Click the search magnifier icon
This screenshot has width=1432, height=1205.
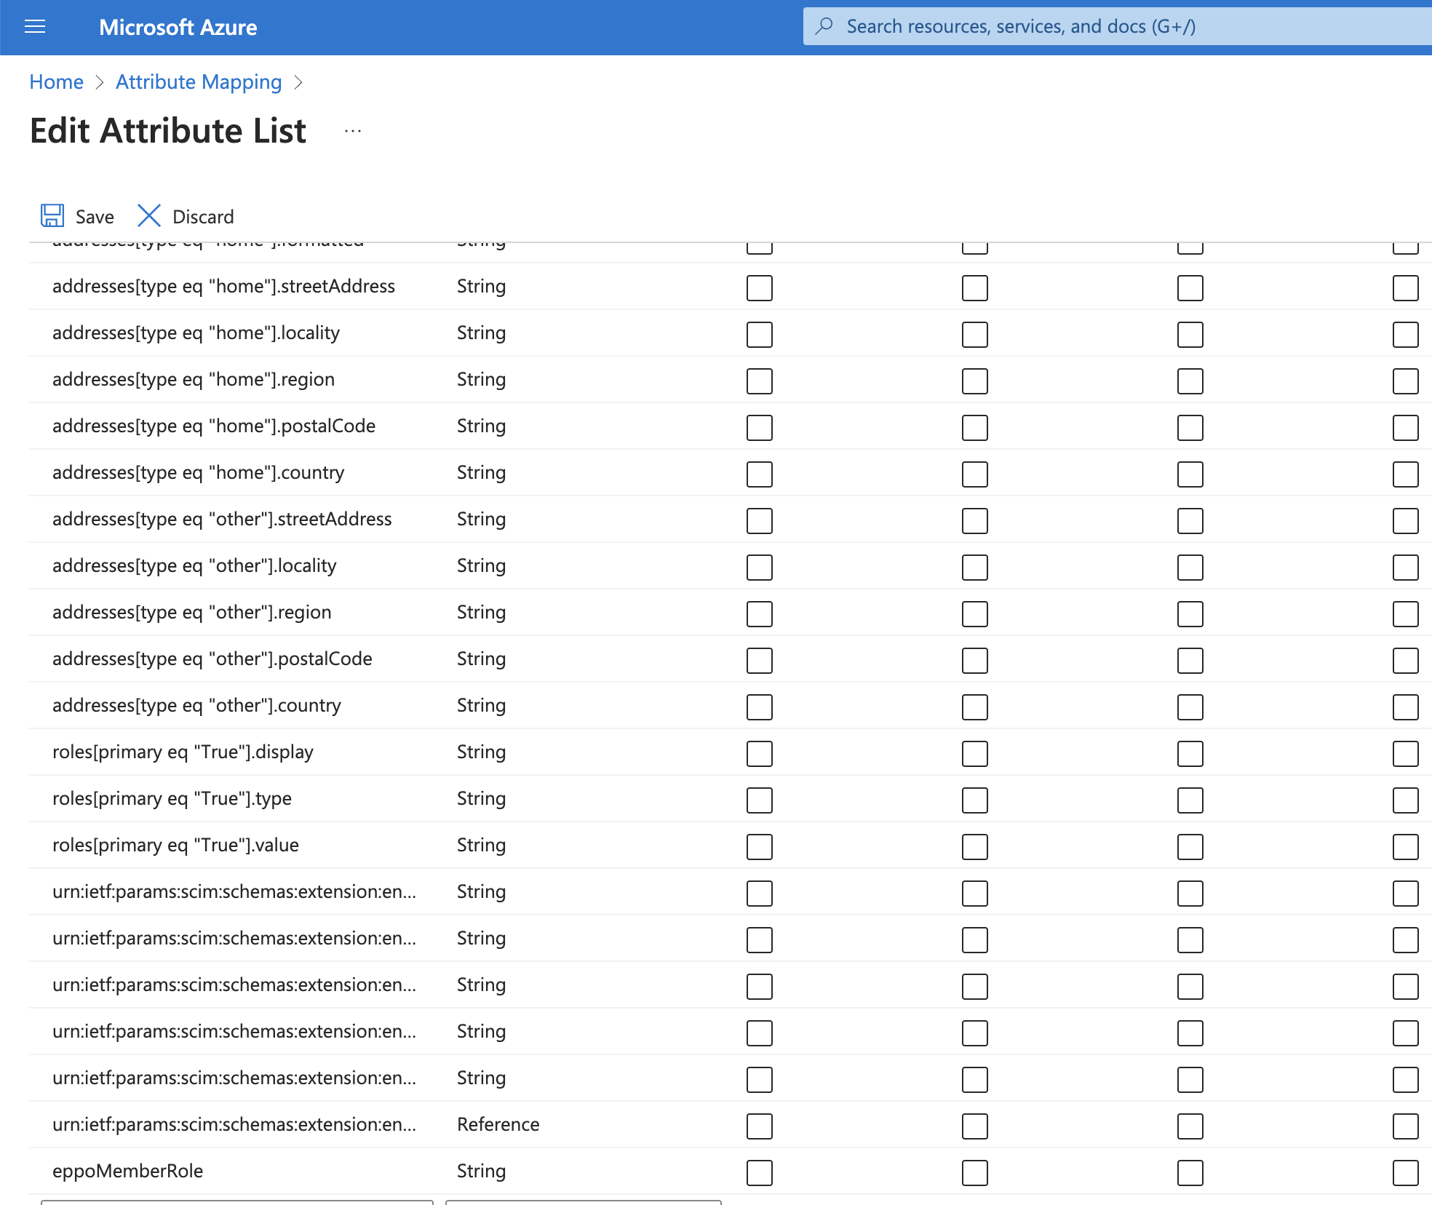click(824, 26)
